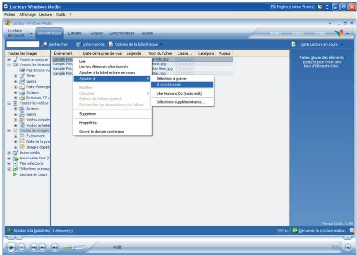This screenshot has height=255, width=357.
Task: Expand the Toute la musique tree node
Action: (9, 60)
